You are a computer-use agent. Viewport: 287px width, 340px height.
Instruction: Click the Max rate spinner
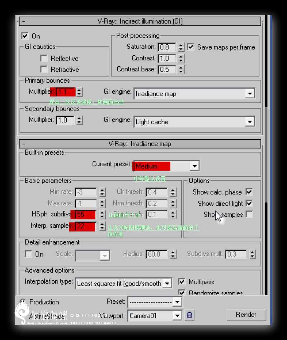(102, 204)
